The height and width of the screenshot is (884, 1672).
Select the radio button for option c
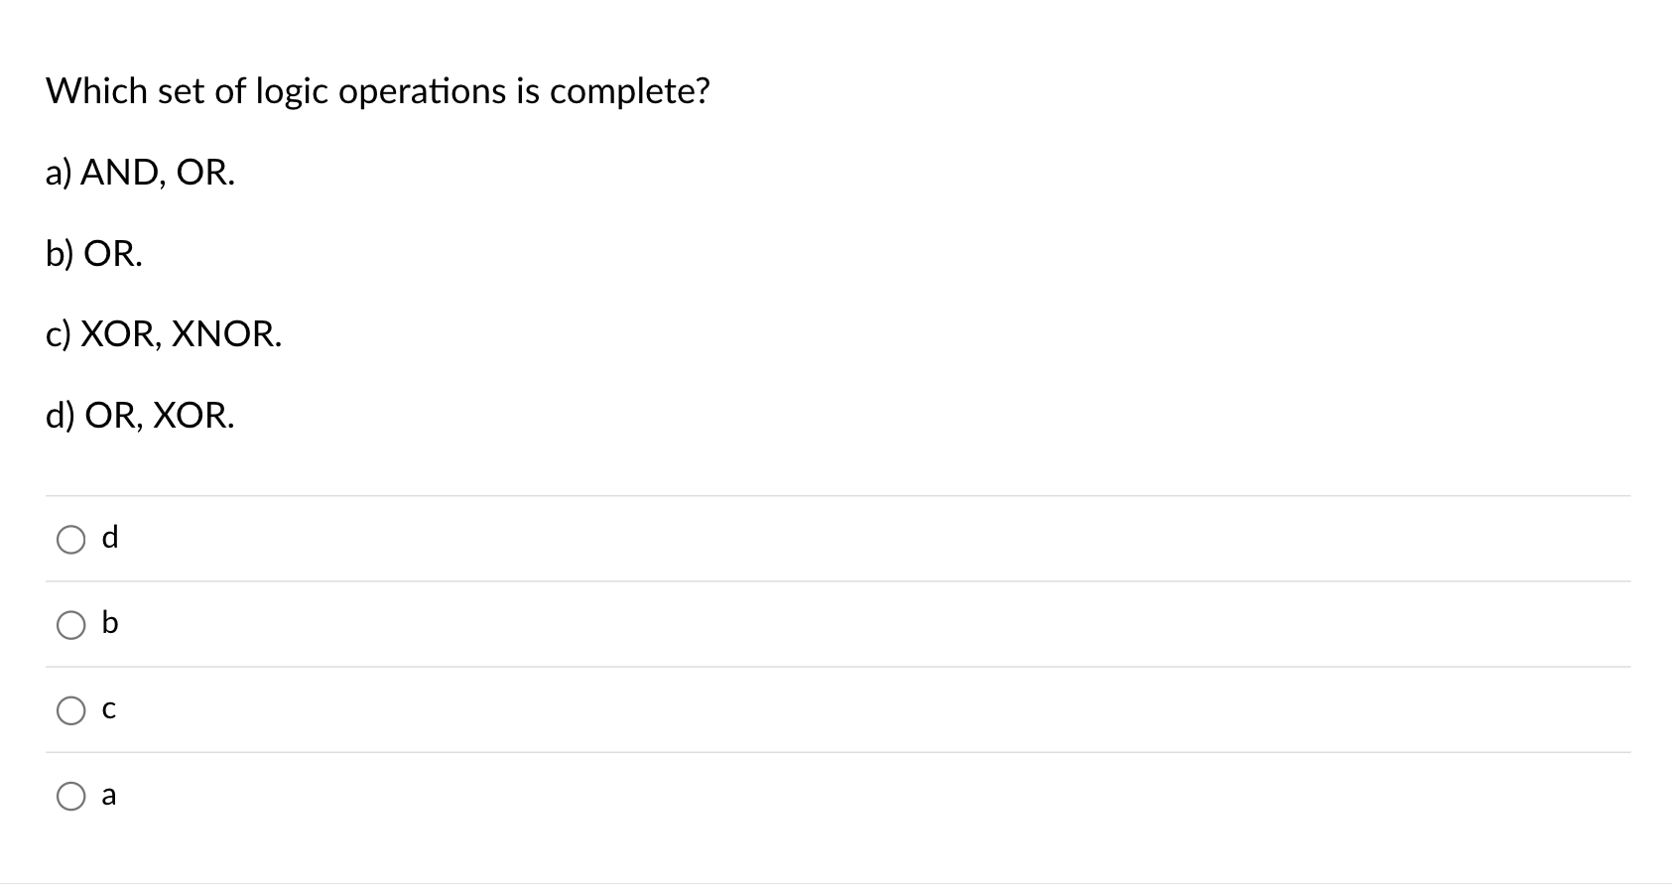70,709
